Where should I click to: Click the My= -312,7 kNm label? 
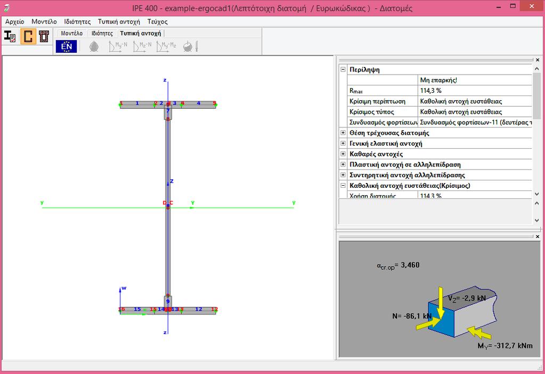[505, 346]
